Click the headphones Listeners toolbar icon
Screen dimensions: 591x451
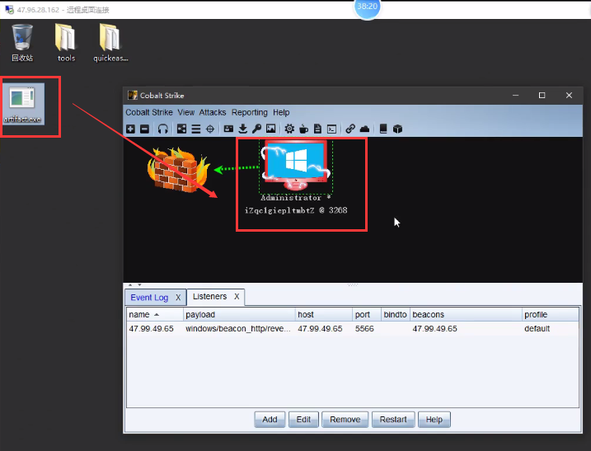click(162, 129)
